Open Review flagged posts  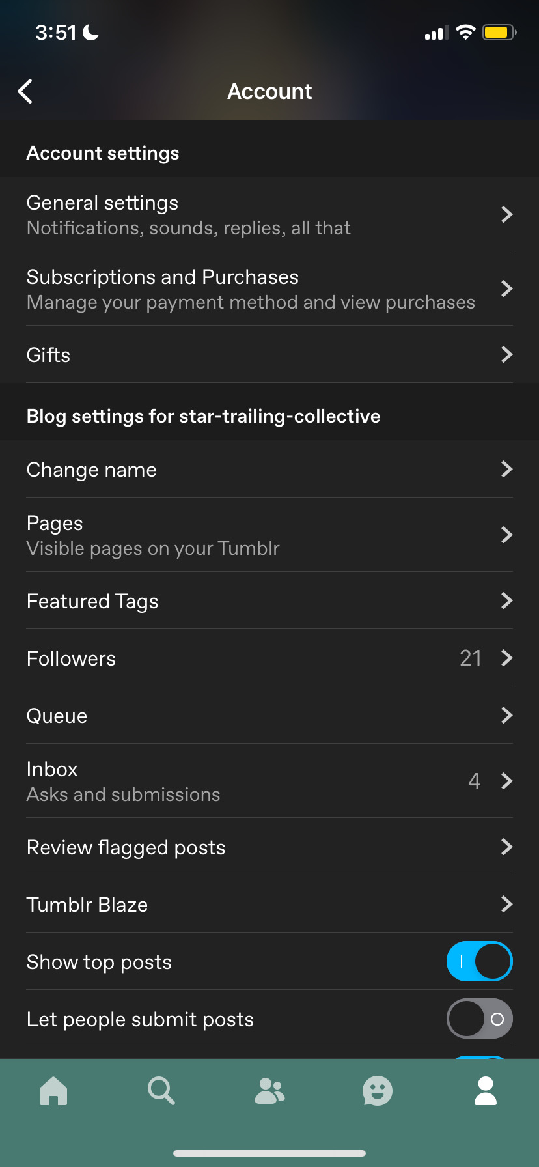pyautogui.click(x=269, y=847)
